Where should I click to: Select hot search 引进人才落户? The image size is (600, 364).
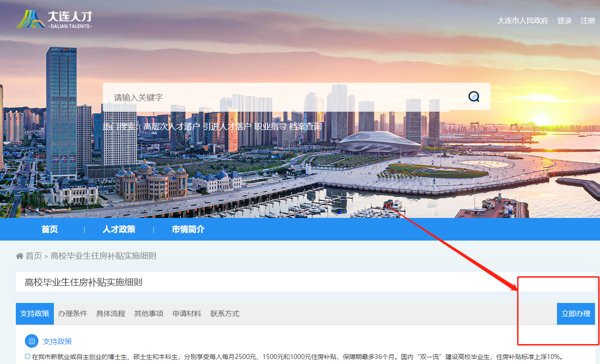click(227, 127)
